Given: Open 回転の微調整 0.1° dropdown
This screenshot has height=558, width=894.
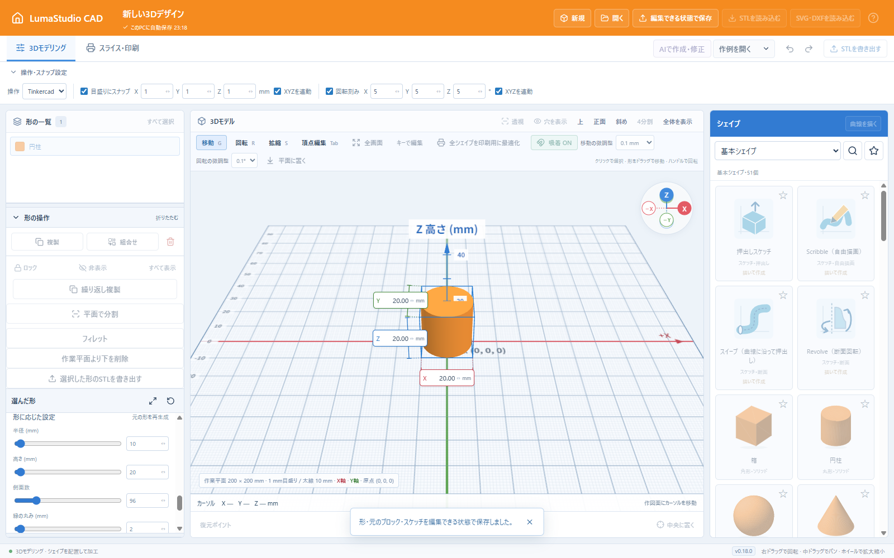Looking at the screenshot, I should (x=244, y=161).
